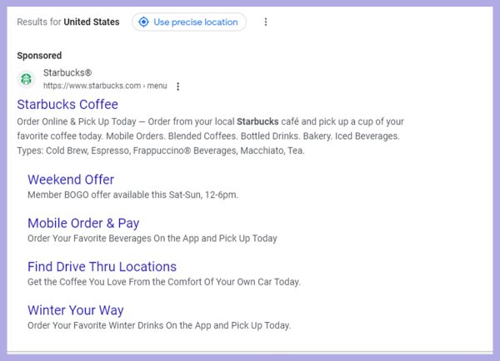Click the starbucks.com › menu URL

[105, 86]
